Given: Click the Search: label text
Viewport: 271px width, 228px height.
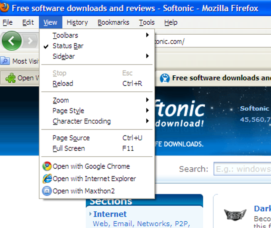Looking at the screenshot, I should (x=194, y=169).
